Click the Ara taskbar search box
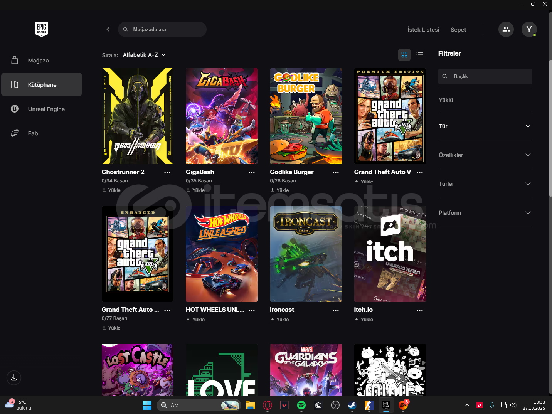This screenshot has height=414, width=552. click(x=199, y=405)
